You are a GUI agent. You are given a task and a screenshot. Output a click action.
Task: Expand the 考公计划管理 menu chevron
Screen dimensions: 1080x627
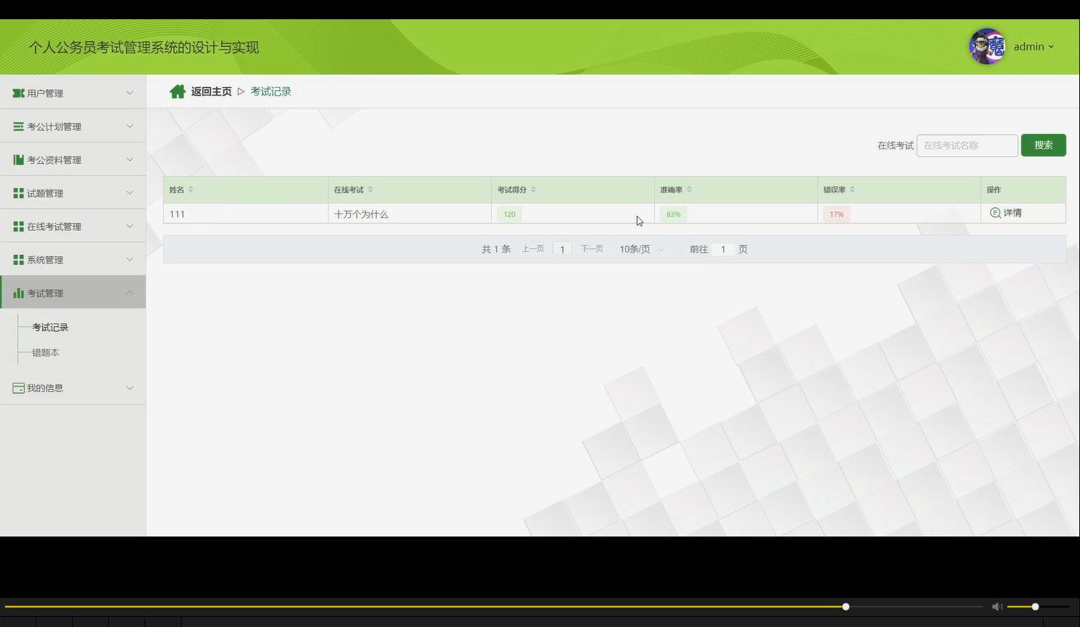(130, 126)
